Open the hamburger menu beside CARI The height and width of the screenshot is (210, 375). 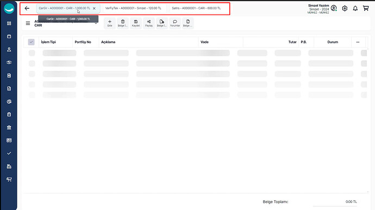(28, 23)
